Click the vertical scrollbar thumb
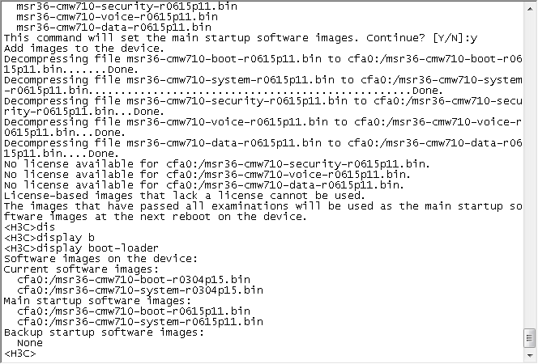This screenshot has width=538, height=364. point(530,336)
